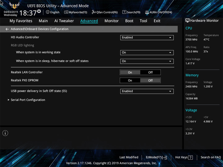Click the info circle icon
Screen dimensions: 223x167
click(5, 133)
